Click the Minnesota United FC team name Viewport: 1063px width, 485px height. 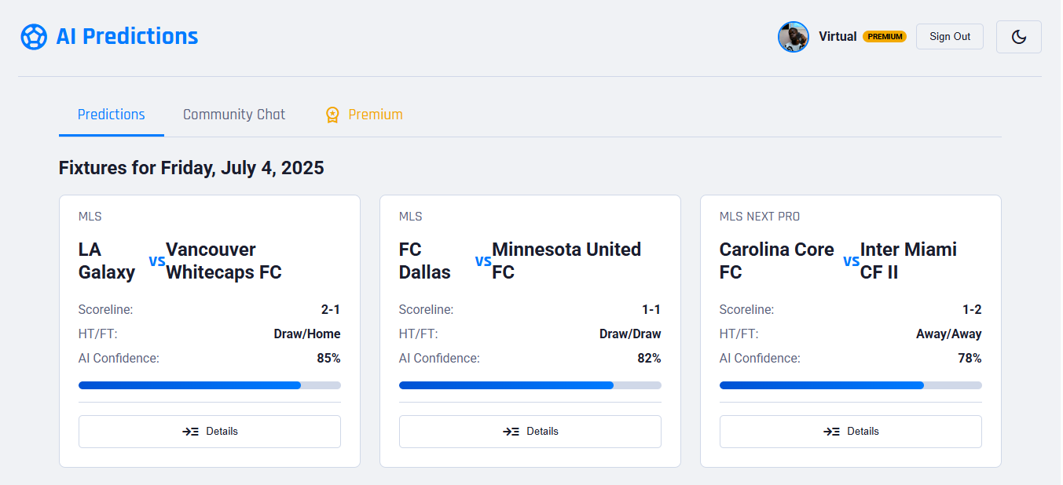click(x=566, y=261)
